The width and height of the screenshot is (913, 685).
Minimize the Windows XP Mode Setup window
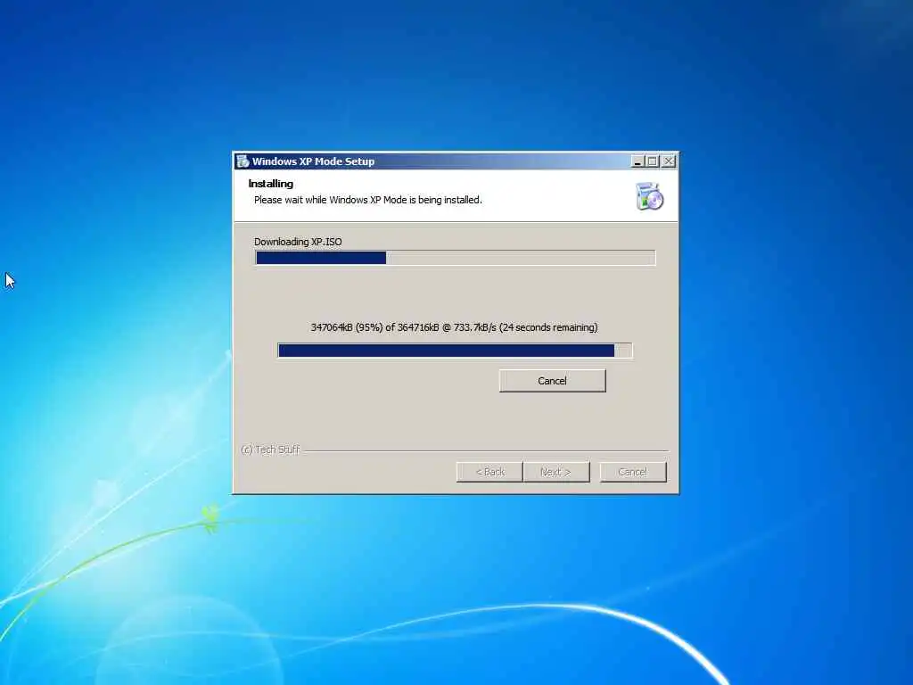coord(637,161)
